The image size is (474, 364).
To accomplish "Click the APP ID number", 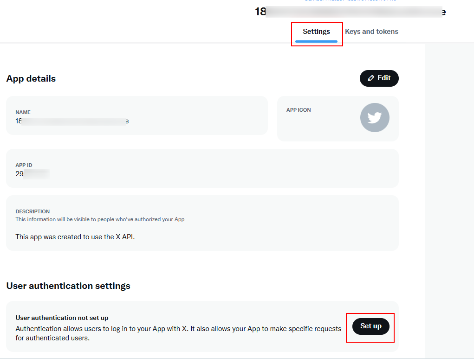I will click(x=32, y=174).
